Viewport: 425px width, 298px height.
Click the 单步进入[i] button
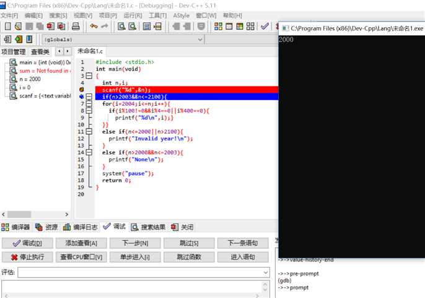[x=135, y=257]
